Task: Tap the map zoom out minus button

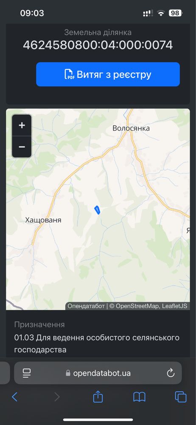Action: click(x=22, y=147)
